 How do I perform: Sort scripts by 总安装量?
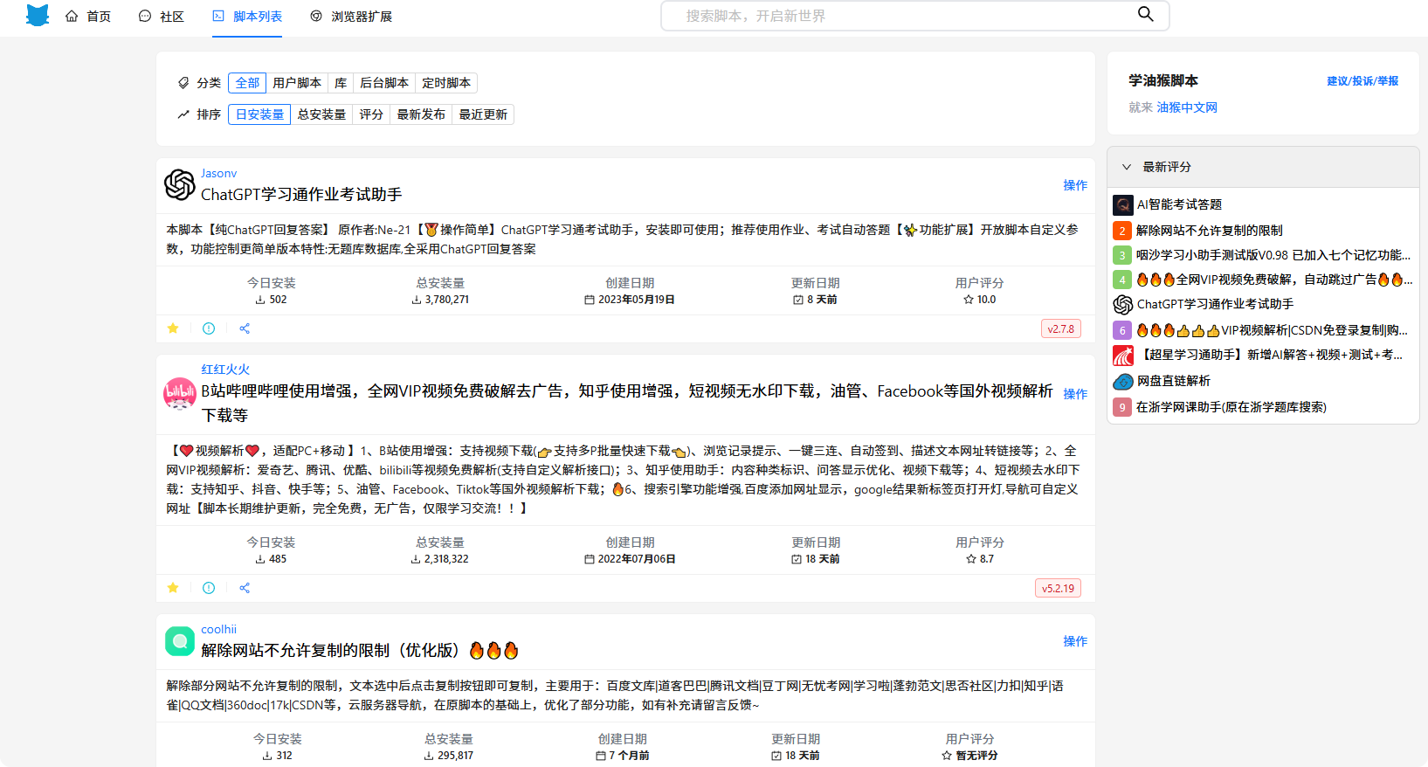(x=321, y=114)
